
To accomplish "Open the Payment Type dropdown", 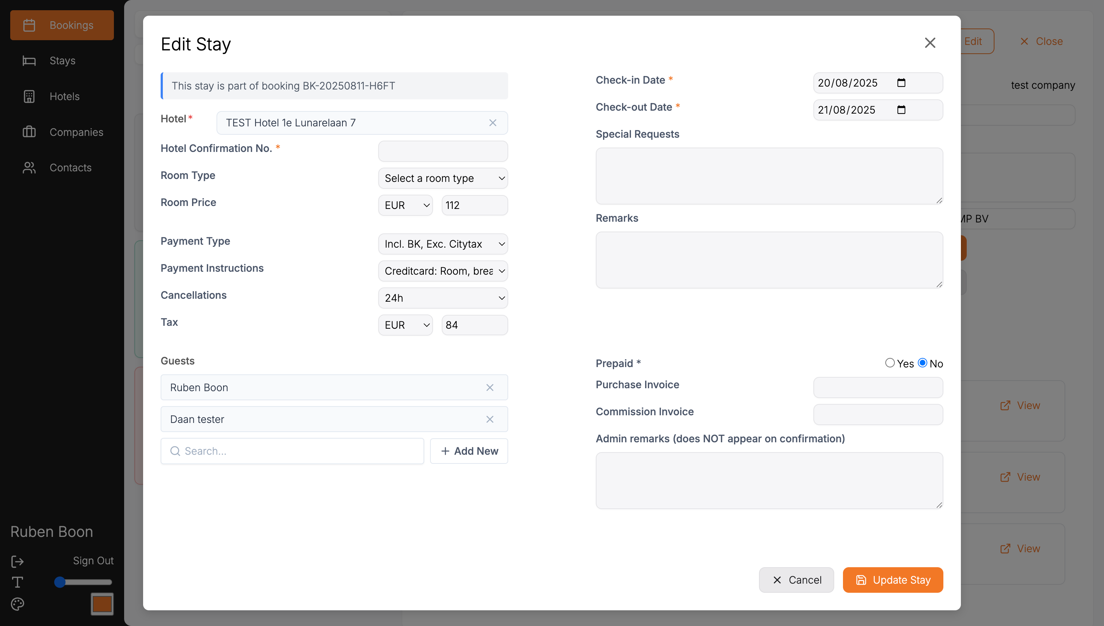I will point(442,244).
